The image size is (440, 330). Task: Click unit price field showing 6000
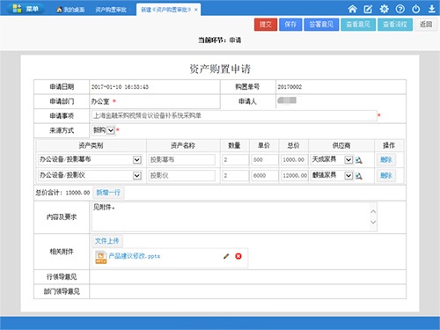click(x=264, y=175)
